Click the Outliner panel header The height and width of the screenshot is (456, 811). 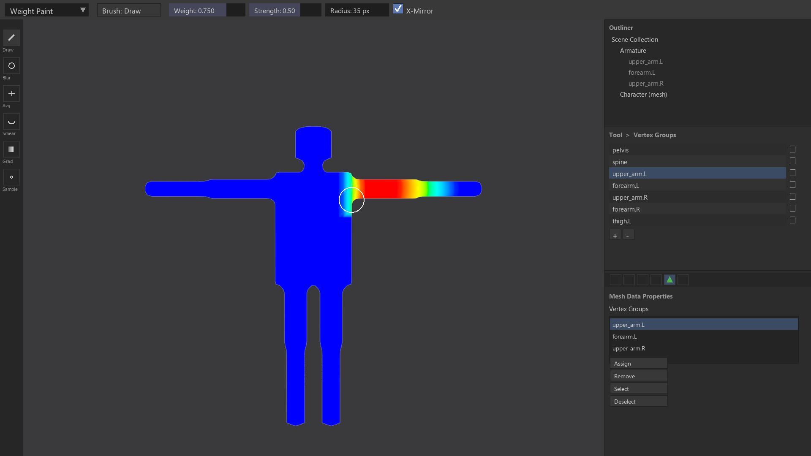621,28
